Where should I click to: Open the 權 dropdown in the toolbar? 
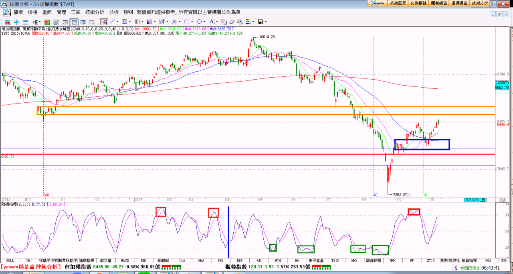tap(37, 22)
